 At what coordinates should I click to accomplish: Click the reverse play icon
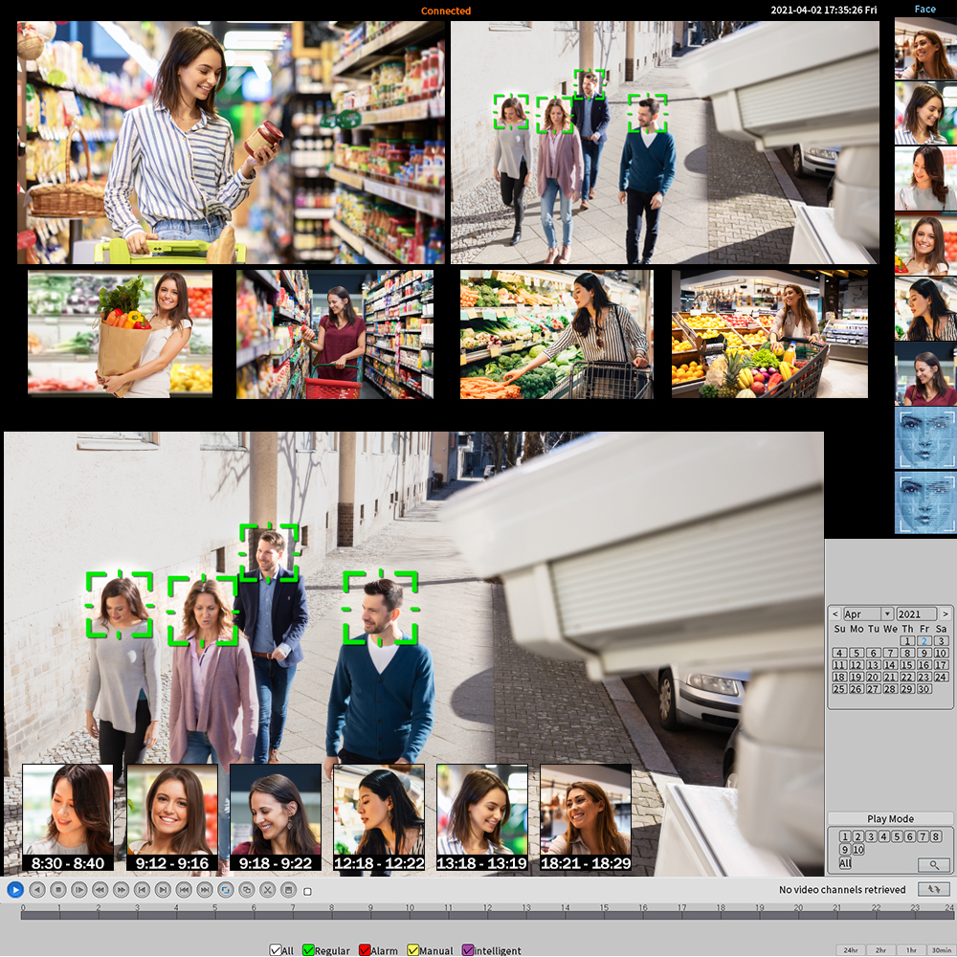[36, 890]
